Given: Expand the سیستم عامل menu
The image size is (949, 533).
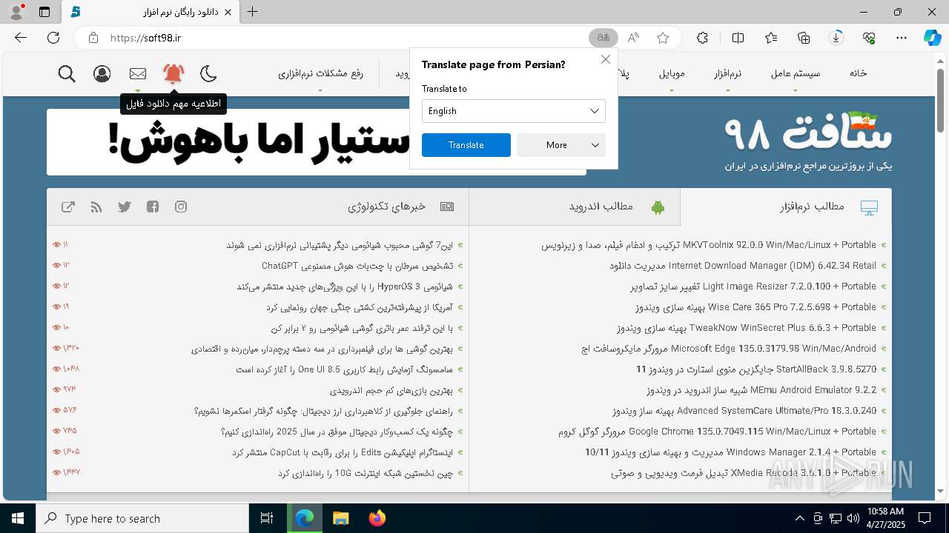Looking at the screenshot, I should (x=796, y=73).
